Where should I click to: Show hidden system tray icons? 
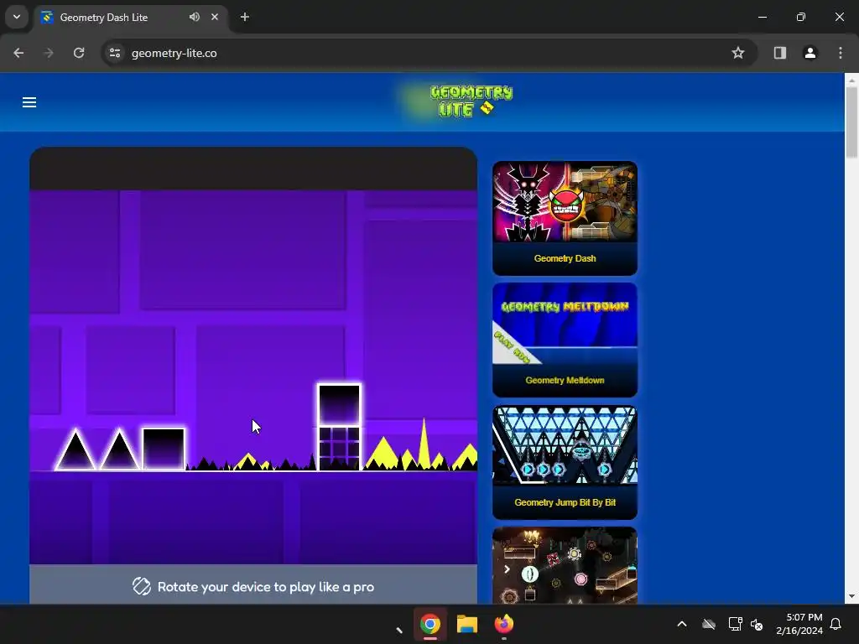[682, 624]
